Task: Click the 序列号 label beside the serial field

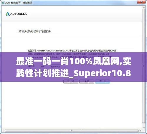Action: coord(32,66)
